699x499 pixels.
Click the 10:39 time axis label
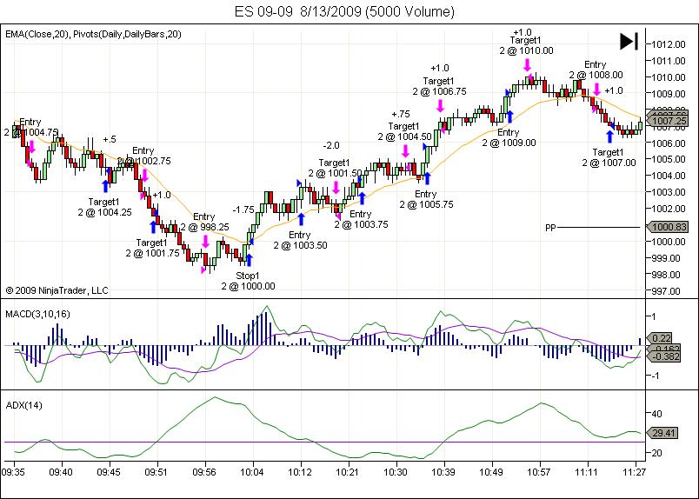click(x=443, y=472)
